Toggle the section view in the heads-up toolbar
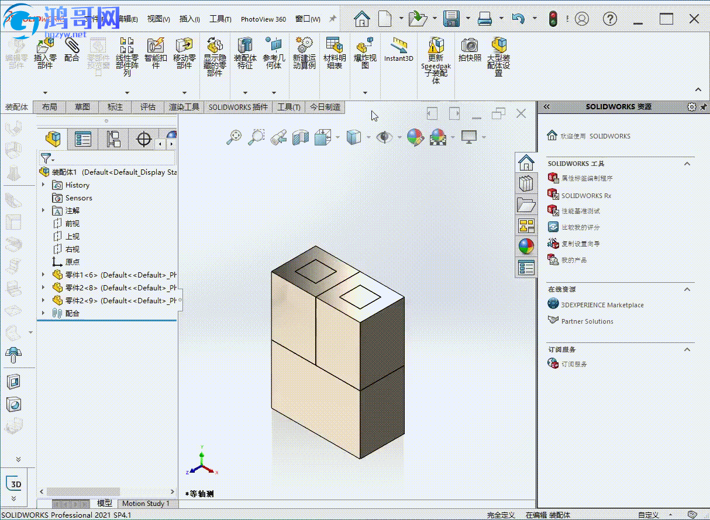 click(x=300, y=137)
